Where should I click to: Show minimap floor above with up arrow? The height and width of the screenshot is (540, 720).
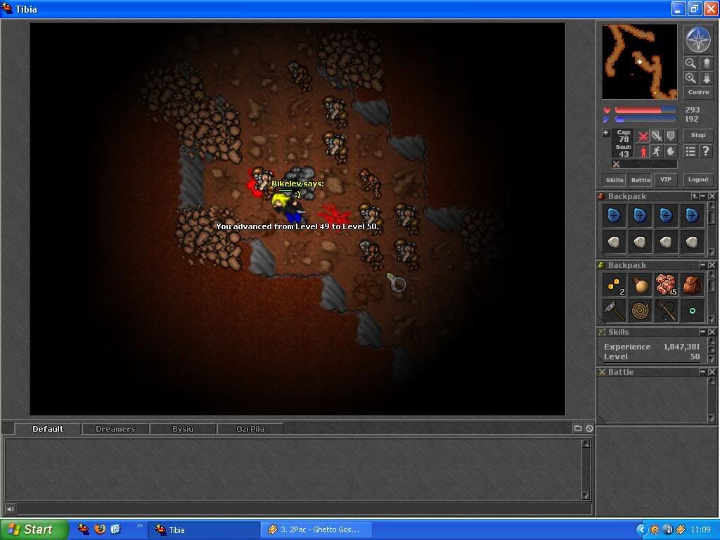coord(706,63)
